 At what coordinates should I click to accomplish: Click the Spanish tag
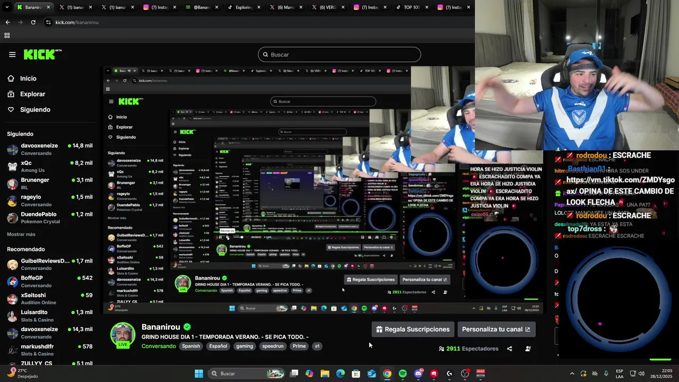[191, 346]
